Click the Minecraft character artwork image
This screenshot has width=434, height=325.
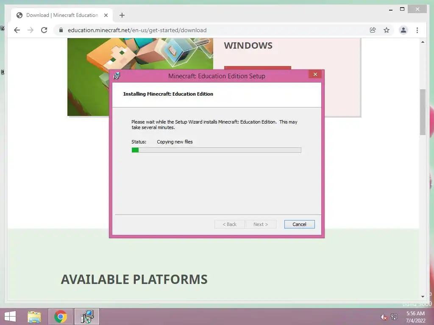[140, 77]
